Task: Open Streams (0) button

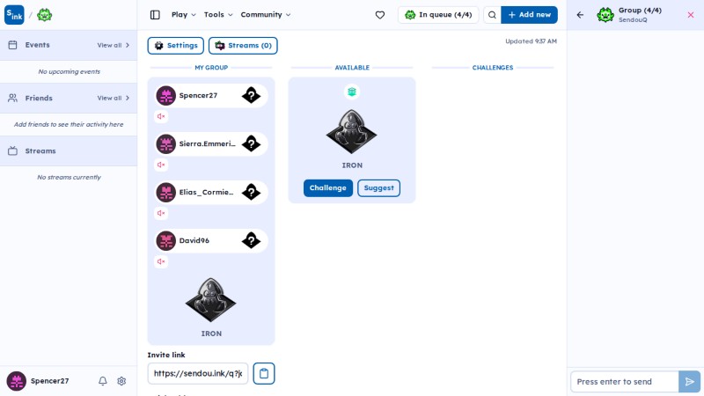Action: [243, 46]
